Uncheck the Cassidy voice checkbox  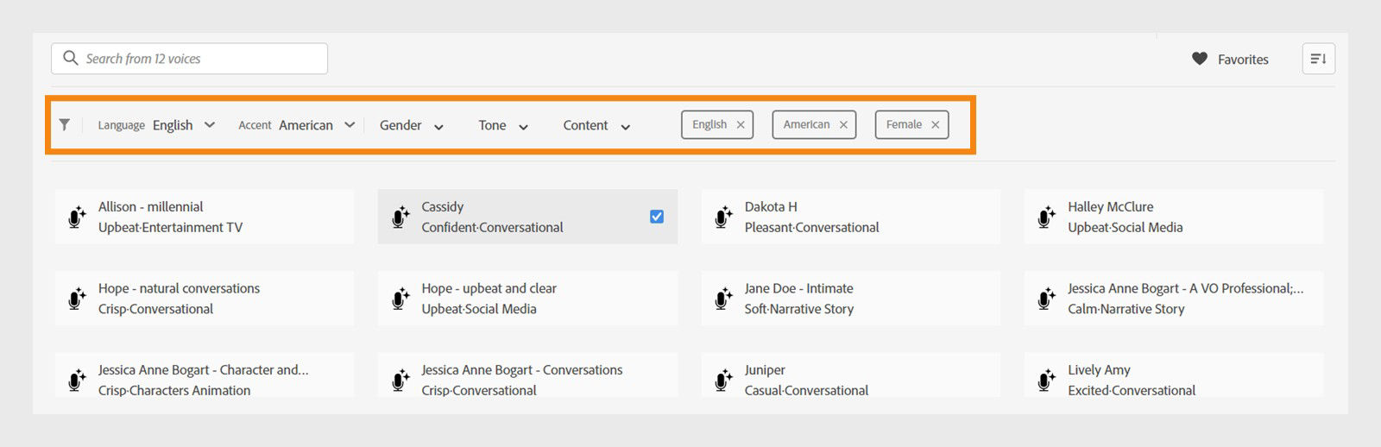coord(657,217)
